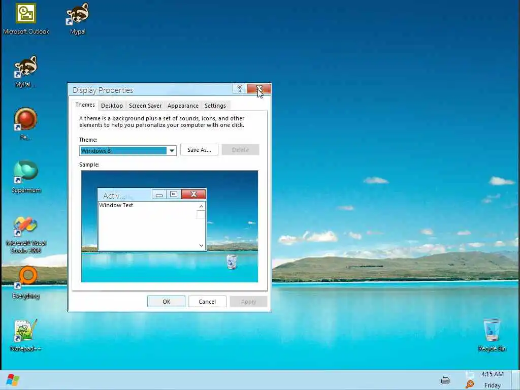Click the OK button
The height and width of the screenshot is (390, 520).
click(x=166, y=302)
